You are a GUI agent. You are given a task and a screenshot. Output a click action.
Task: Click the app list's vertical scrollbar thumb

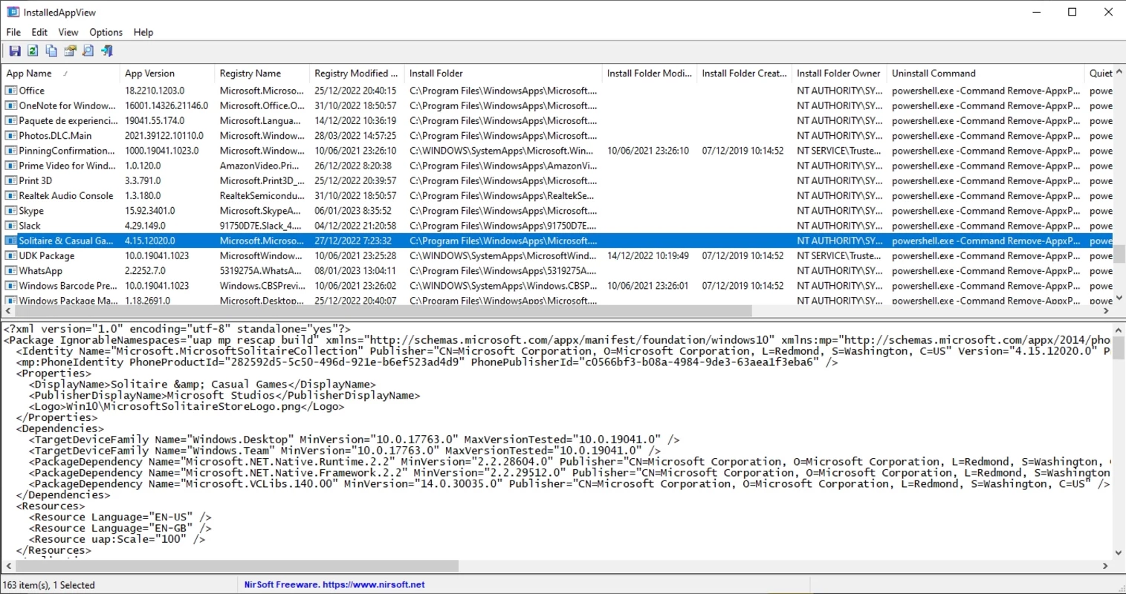point(1119,253)
